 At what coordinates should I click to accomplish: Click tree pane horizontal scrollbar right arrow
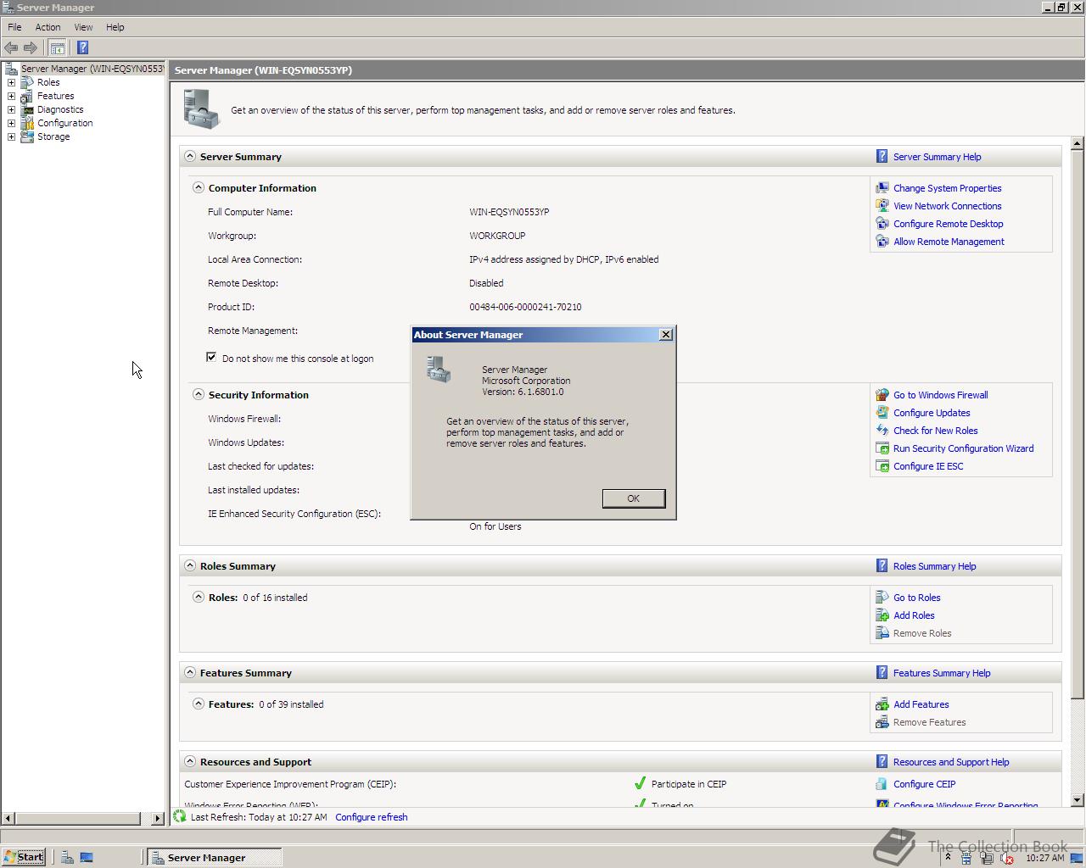(x=157, y=818)
